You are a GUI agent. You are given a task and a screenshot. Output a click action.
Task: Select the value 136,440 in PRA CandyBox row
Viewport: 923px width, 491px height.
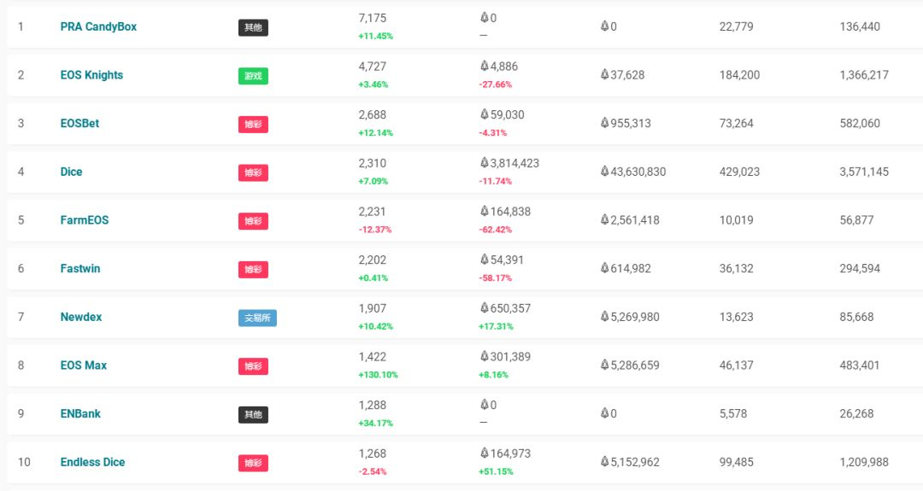coord(860,26)
